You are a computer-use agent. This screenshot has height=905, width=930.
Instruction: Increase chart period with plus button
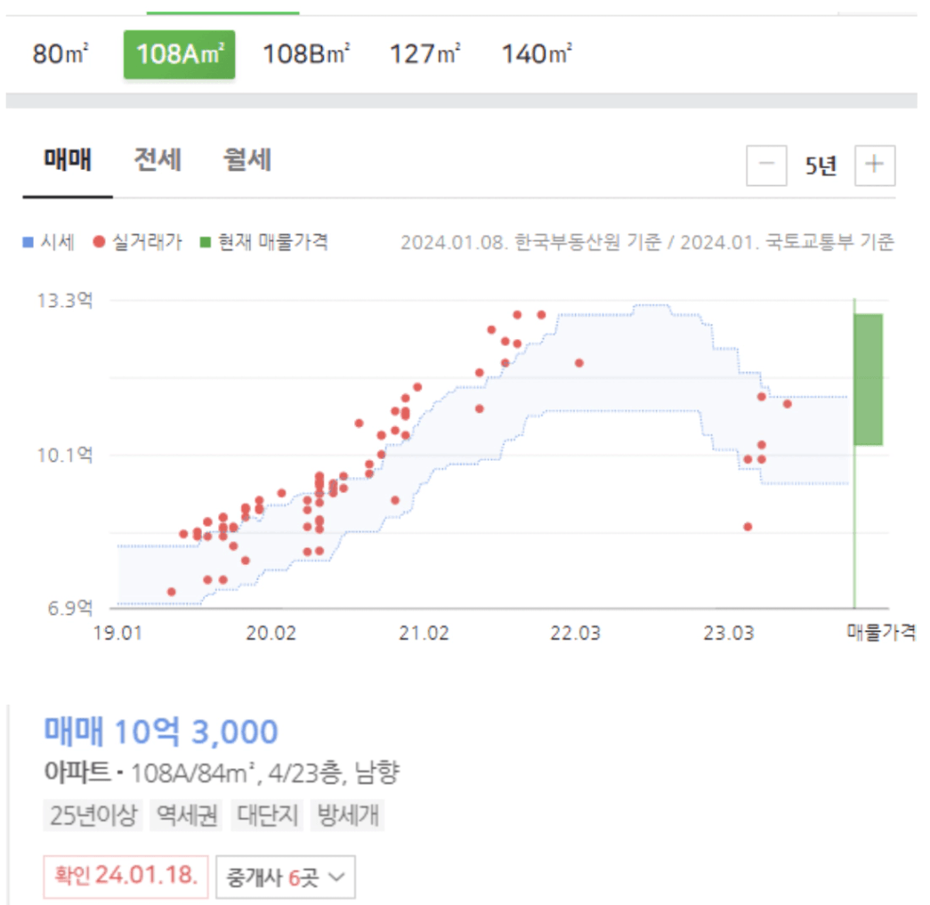[875, 165]
